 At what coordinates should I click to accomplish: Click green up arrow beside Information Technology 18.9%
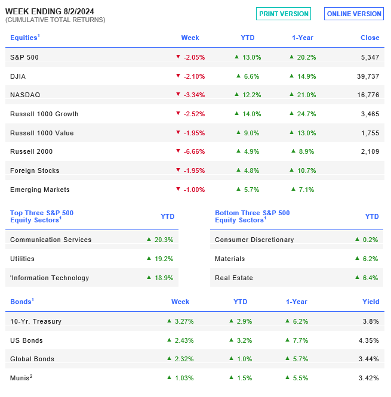[149, 277]
